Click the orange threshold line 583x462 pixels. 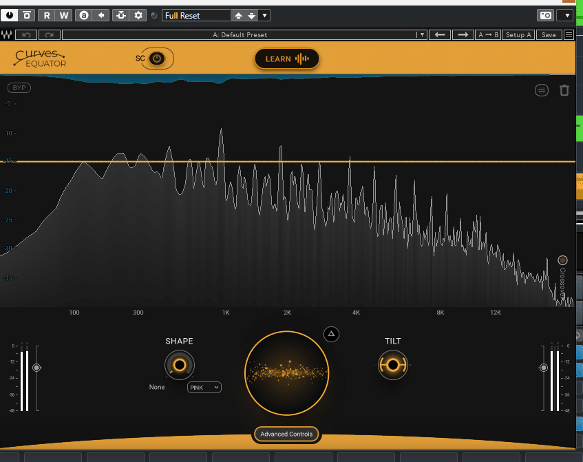click(x=288, y=161)
